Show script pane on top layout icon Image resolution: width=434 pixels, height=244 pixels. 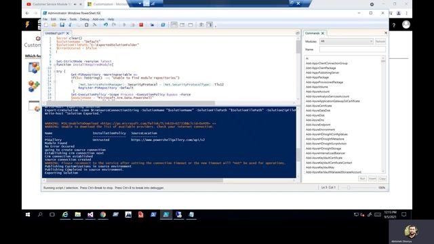click(174, 25)
